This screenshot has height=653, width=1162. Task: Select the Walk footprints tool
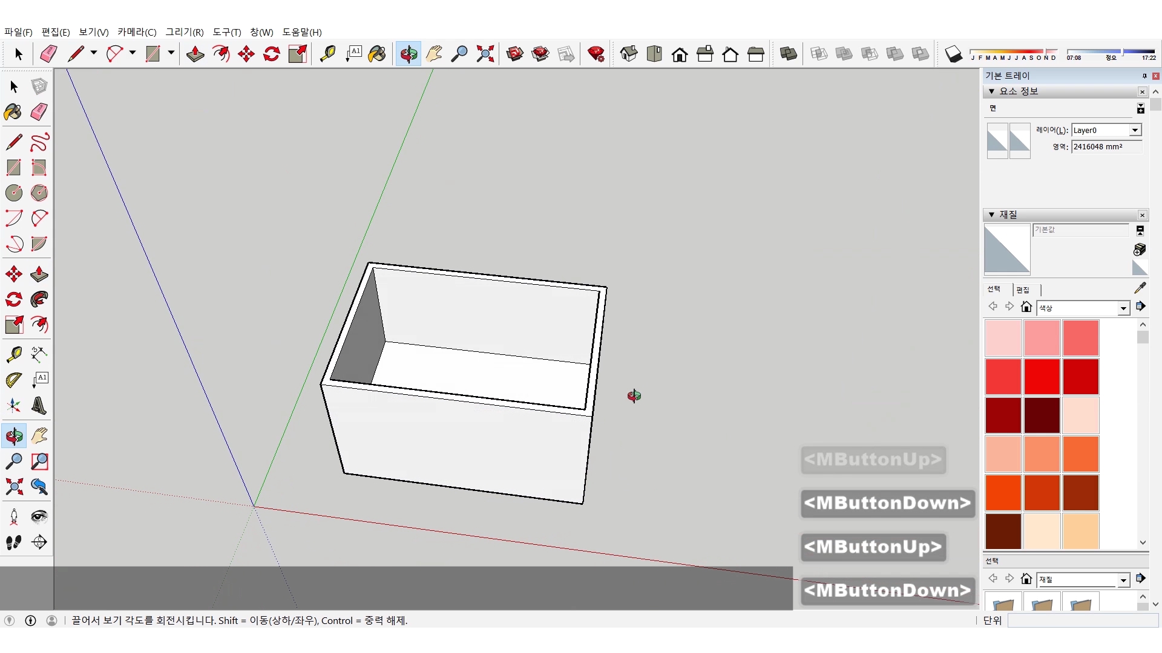click(x=13, y=542)
